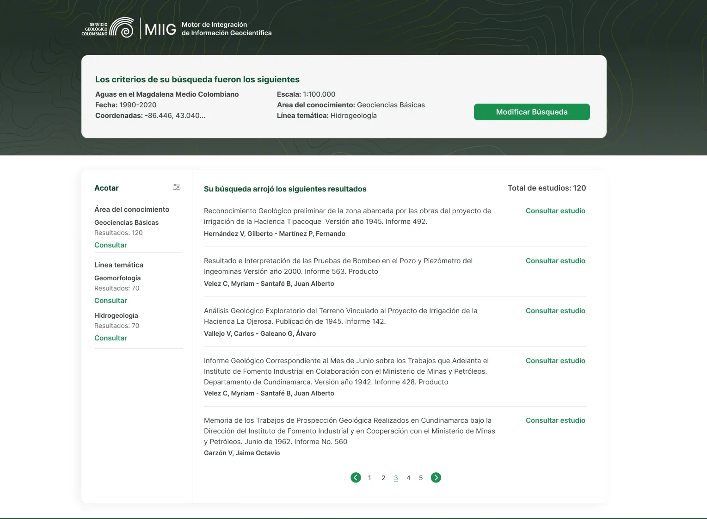Image resolution: width=707 pixels, height=519 pixels.
Task: Open study for Hacienda Tipacoque report
Action: click(x=555, y=211)
